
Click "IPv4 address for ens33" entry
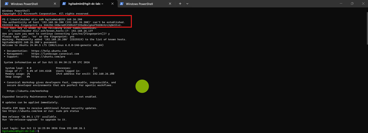click(x=85, y=74)
